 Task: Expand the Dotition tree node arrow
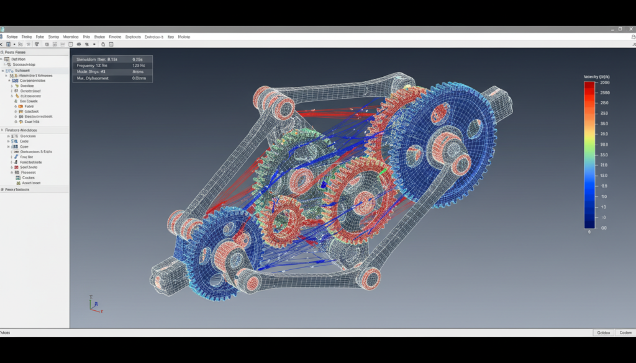1,59
